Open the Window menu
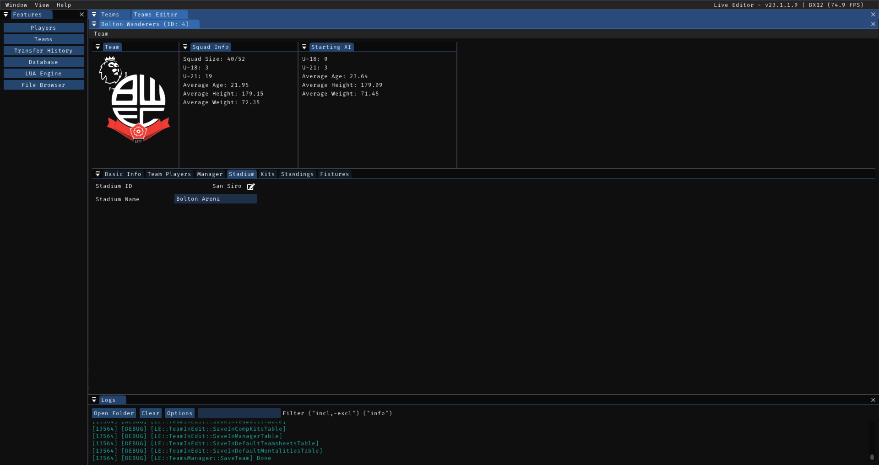 (x=16, y=5)
